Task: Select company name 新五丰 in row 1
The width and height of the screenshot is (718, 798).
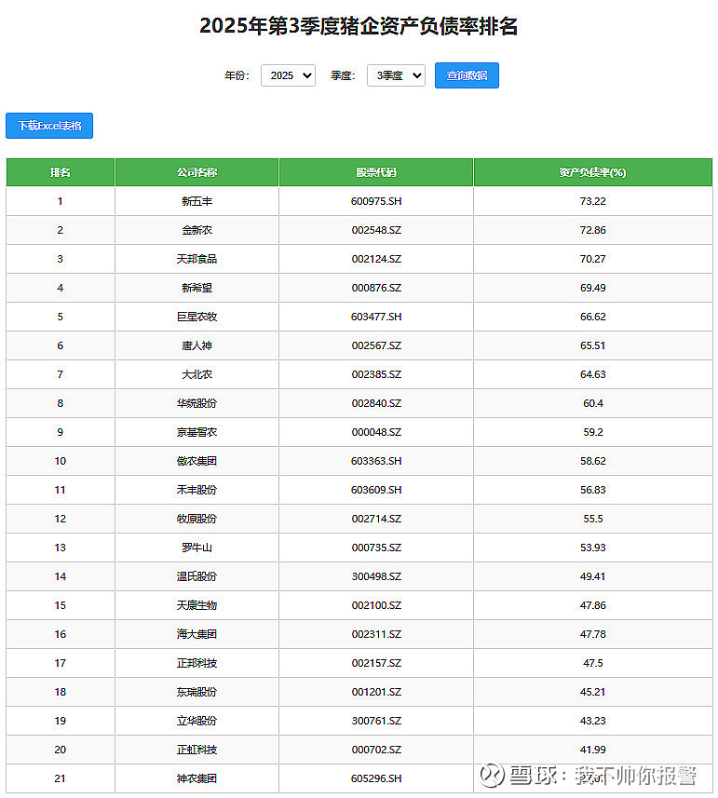Action: click(x=196, y=201)
